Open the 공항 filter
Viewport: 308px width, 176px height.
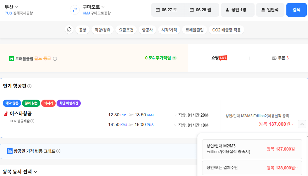pyautogui.click(x=82, y=30)
